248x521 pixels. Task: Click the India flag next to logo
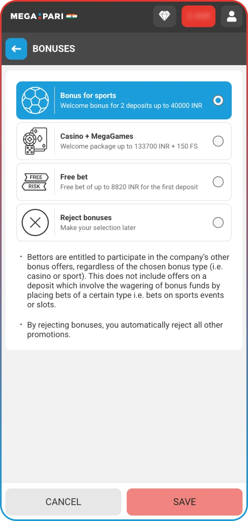pyautogui.click(x=72, y=16)
